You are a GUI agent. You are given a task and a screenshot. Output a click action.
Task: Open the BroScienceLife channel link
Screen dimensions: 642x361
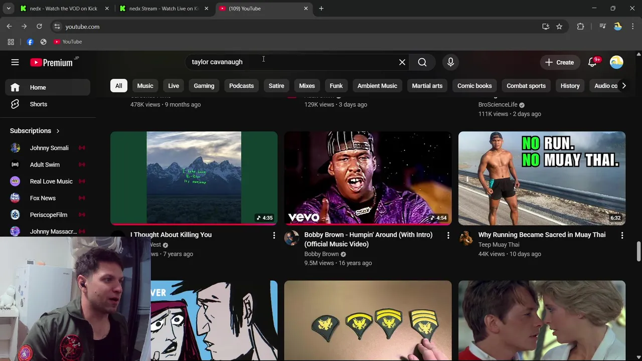coord(498,104)
